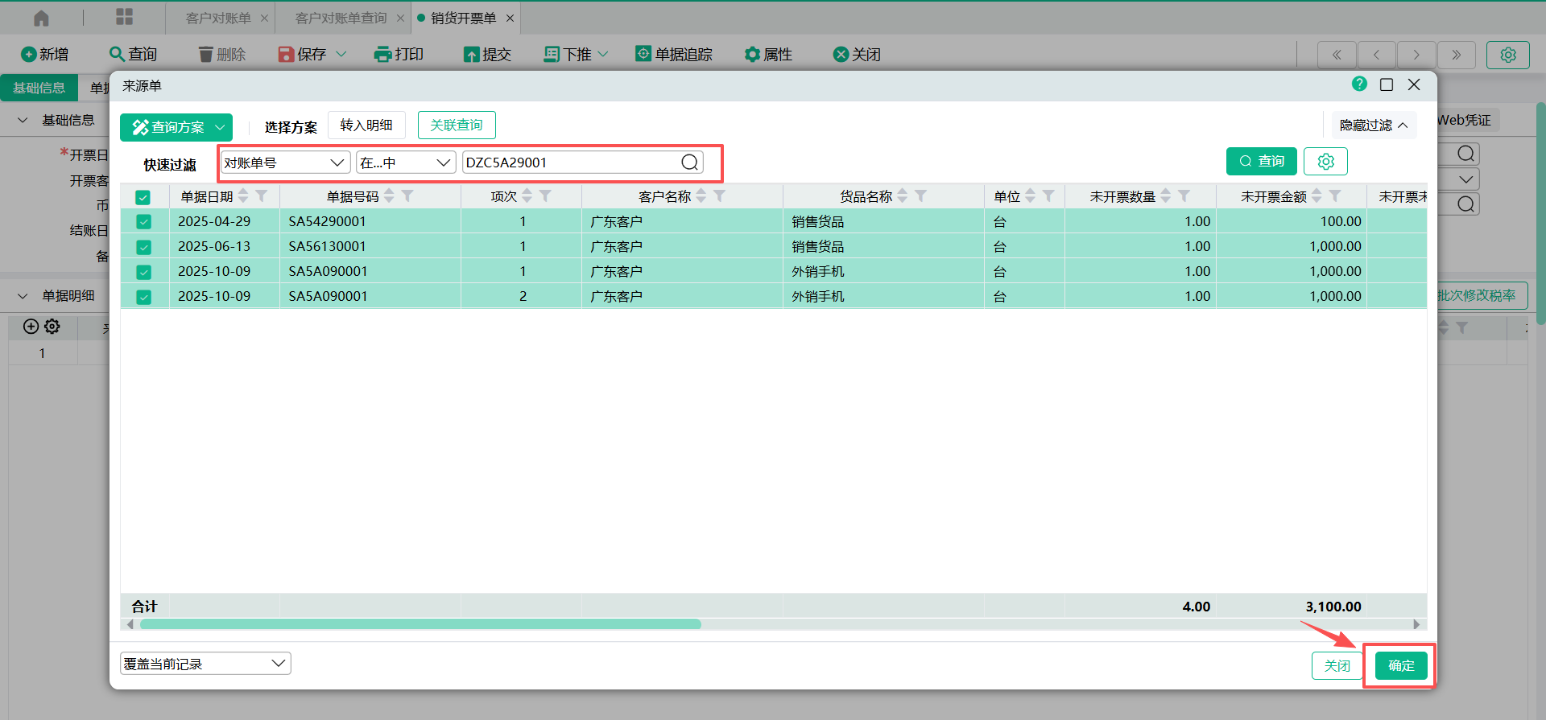Image resolution: width=1546 pixels, height=720 pixels.
Task: Open column settings gear beside 查询 button
Action: (1325, 162)
